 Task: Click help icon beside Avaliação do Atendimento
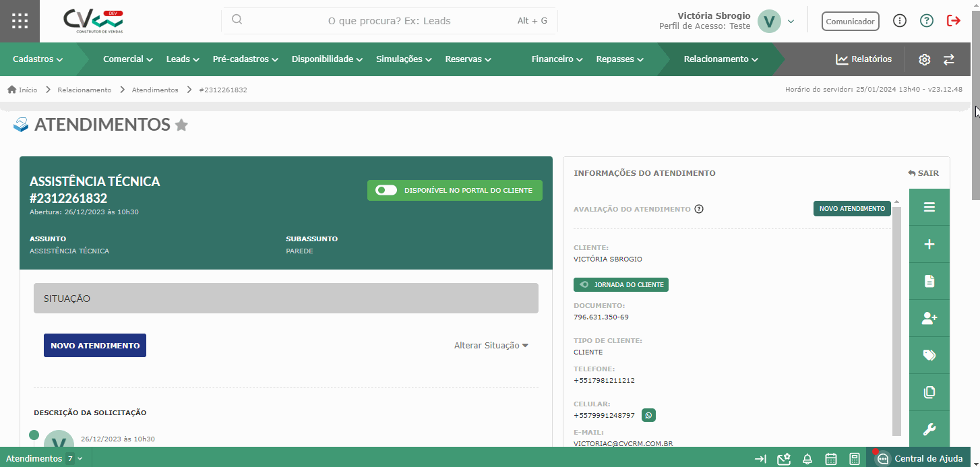pyautogui.click(x=699, y=209)
